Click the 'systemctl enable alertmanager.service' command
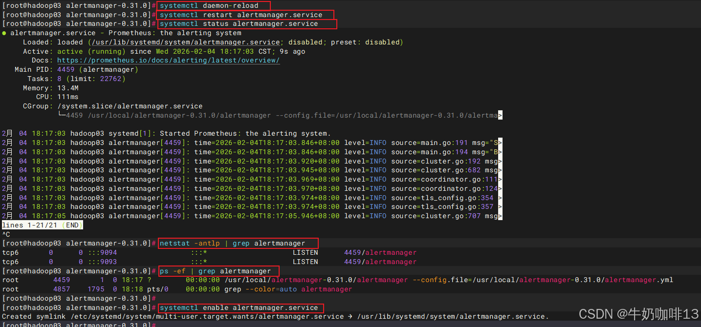Viewport: 701px width, 327px height. (239, 307)
